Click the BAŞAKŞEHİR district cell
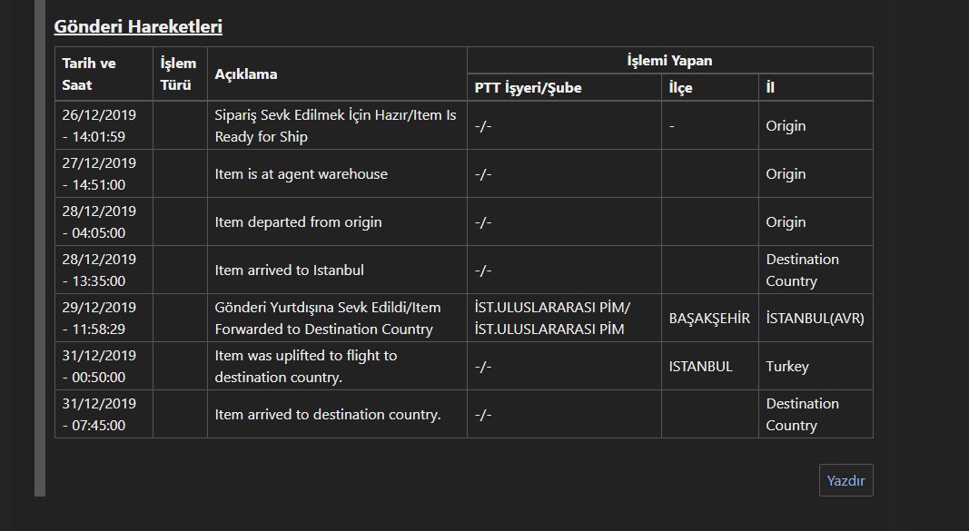 [710, 318]
